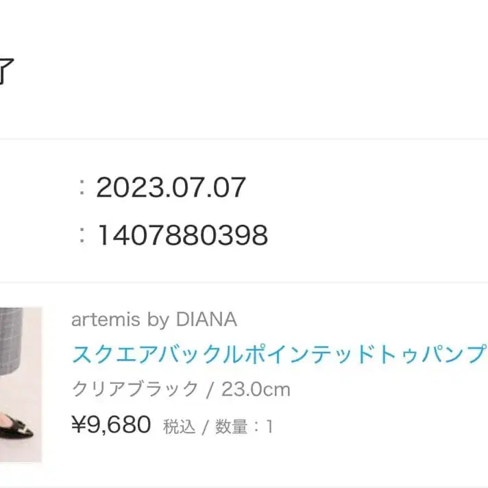488x488 pixels.
Task: Click the colon before the order number
Action: coord(82,236)
